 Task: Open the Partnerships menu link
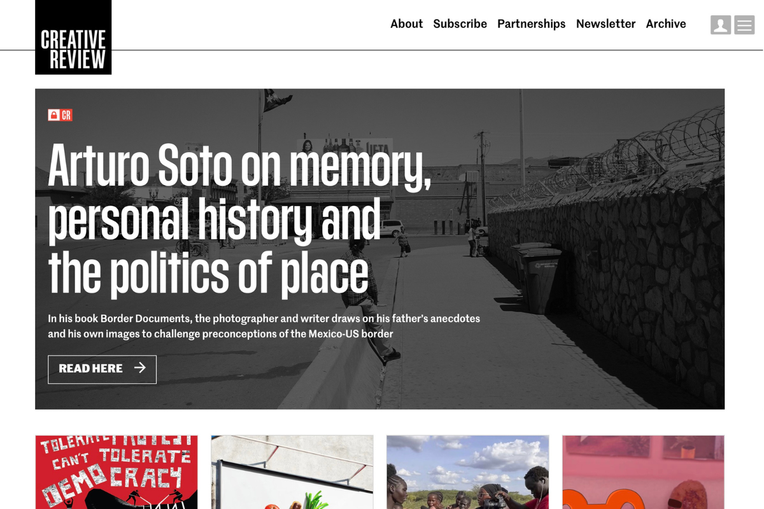click(531, 24)
